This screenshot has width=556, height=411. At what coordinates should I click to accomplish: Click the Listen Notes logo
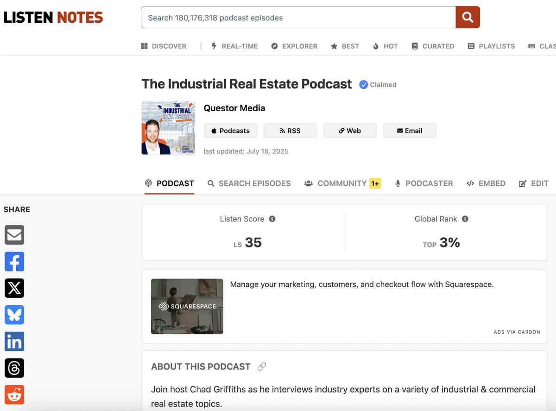(53, 18)
